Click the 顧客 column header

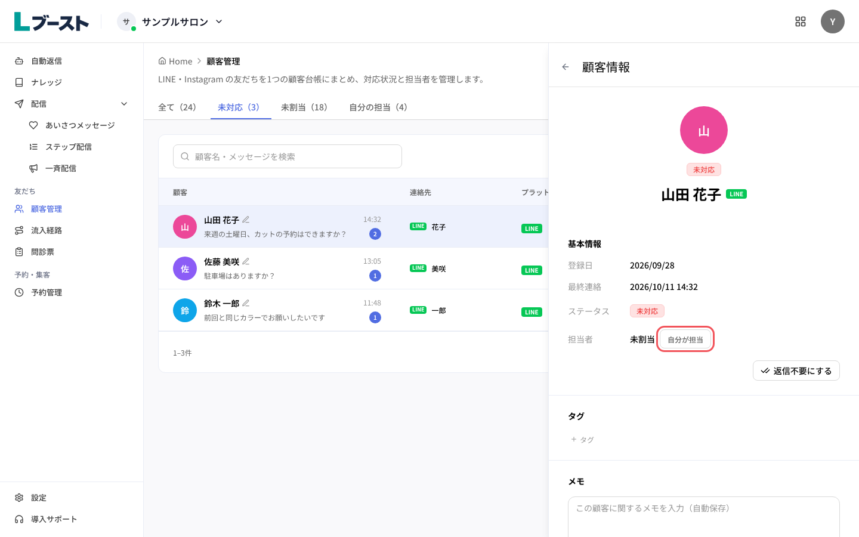180,193
